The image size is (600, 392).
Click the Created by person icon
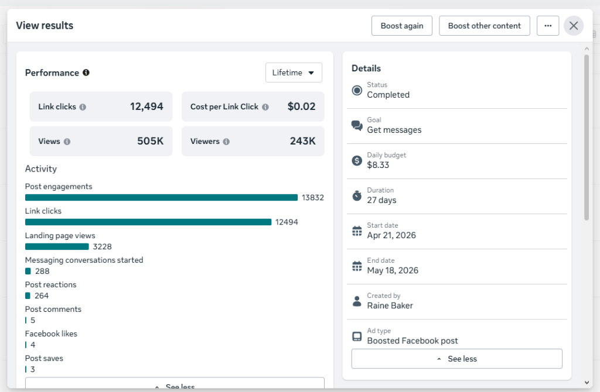pyautogui.click(x=357, y=301)
